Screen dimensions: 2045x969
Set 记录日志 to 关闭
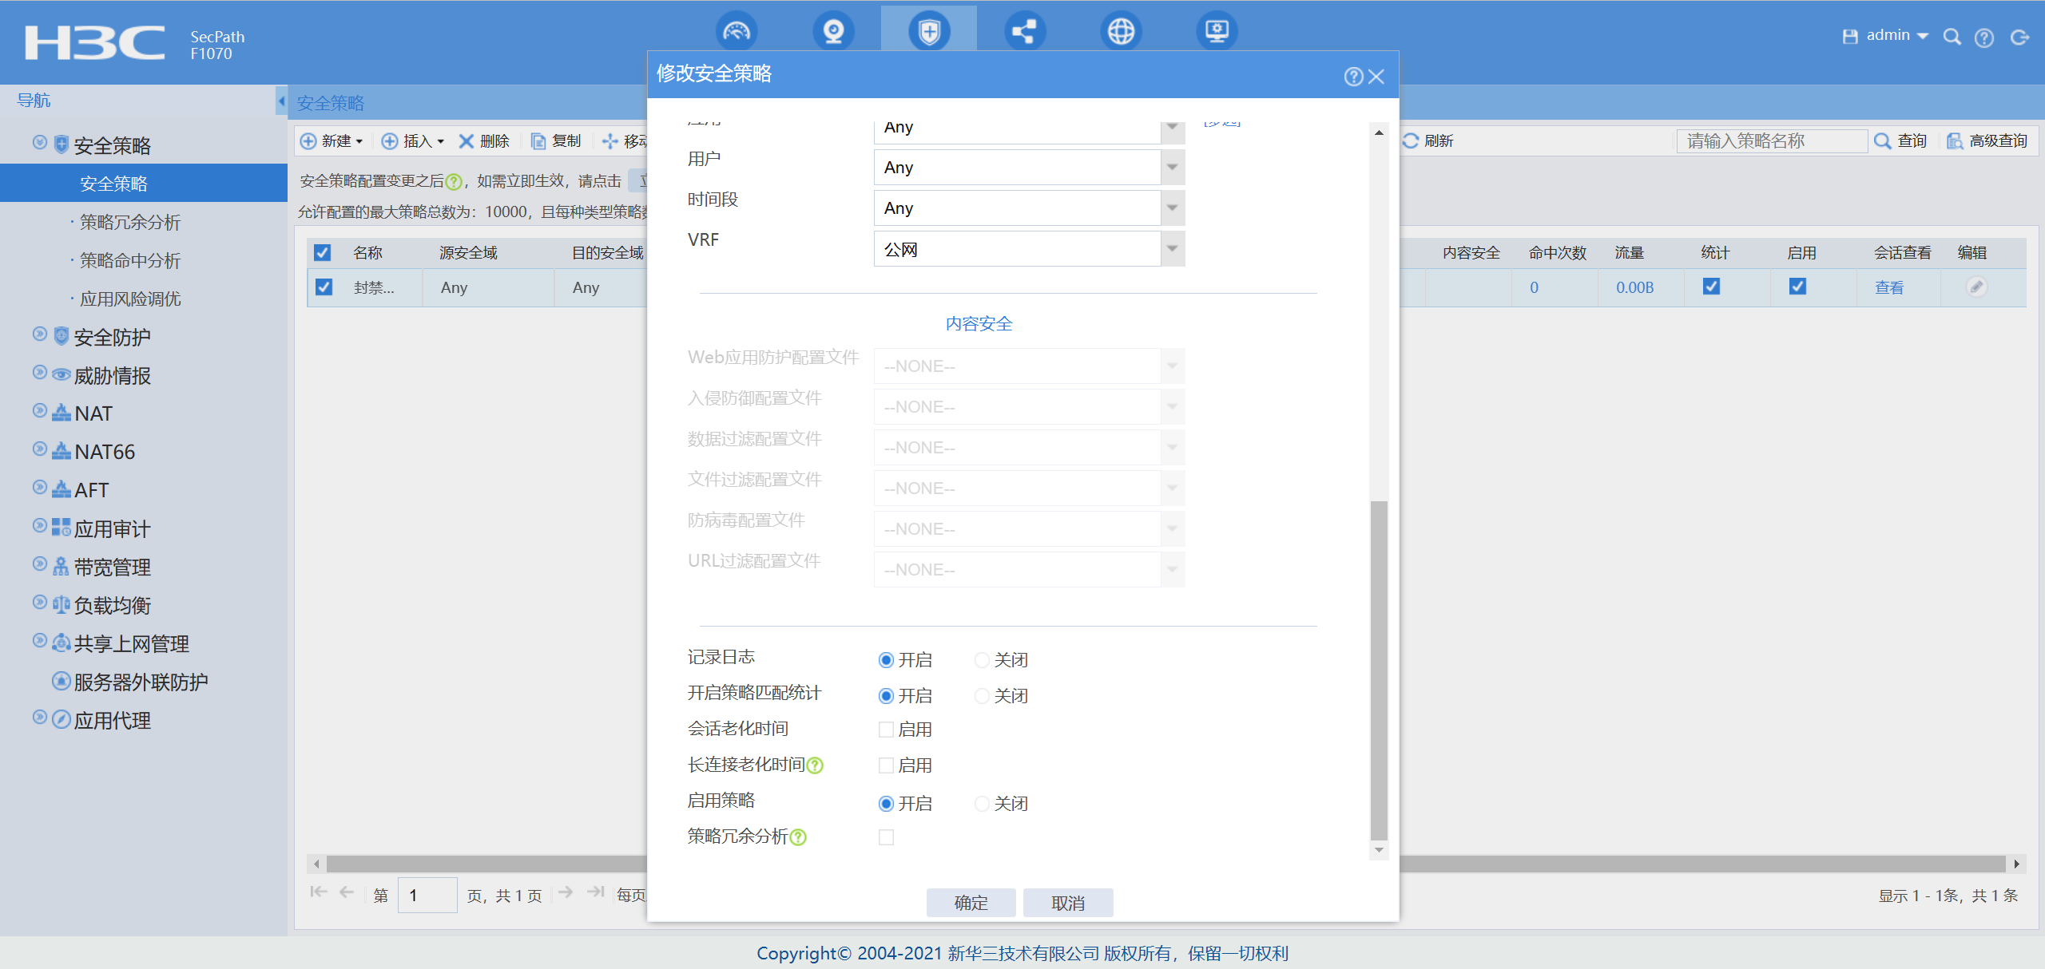point(982,660)
